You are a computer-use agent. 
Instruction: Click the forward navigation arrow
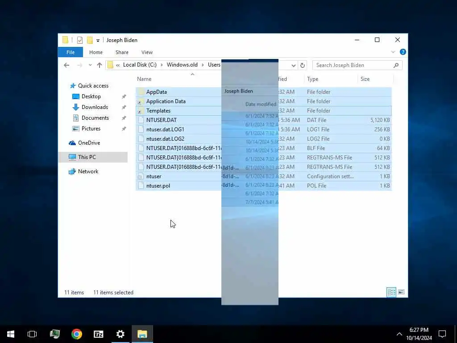point(79,65)
